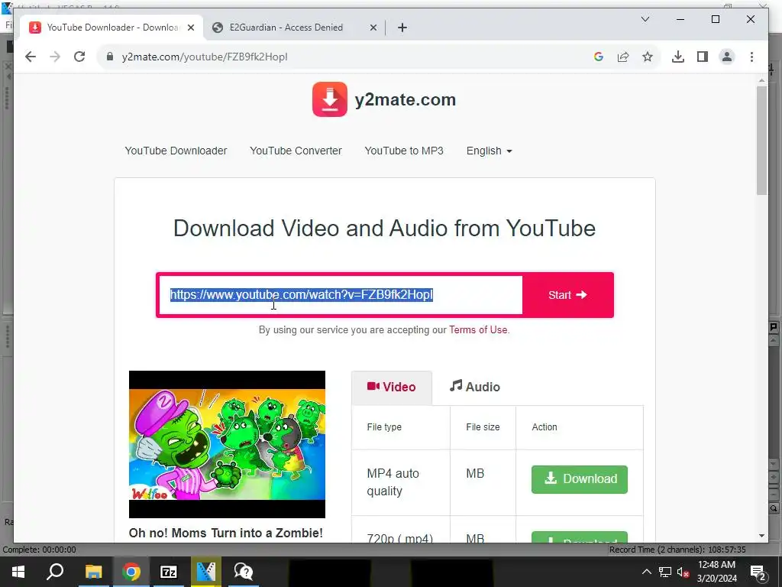Click the forward navigation arrow
782x587 pixels.
click(55, 57)
